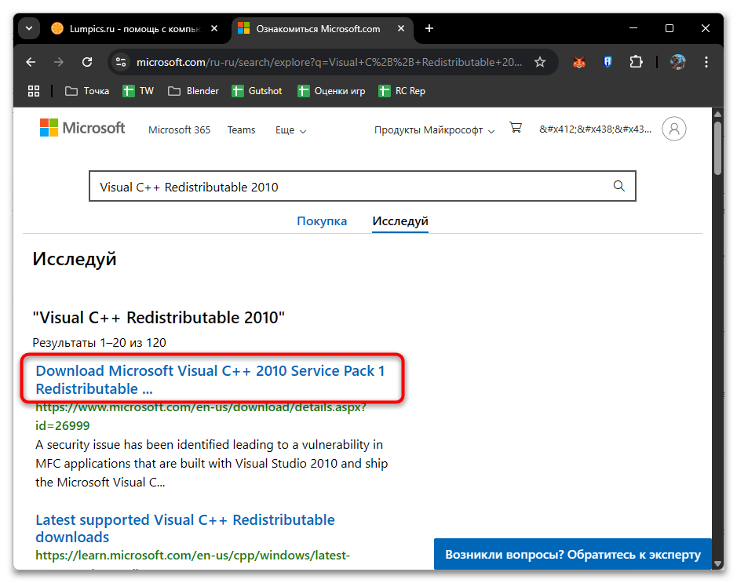The width and height of the screenshot is (737, 583).
Task: Open the apps grid in bookmarks bar
Action: pos(34,91)
